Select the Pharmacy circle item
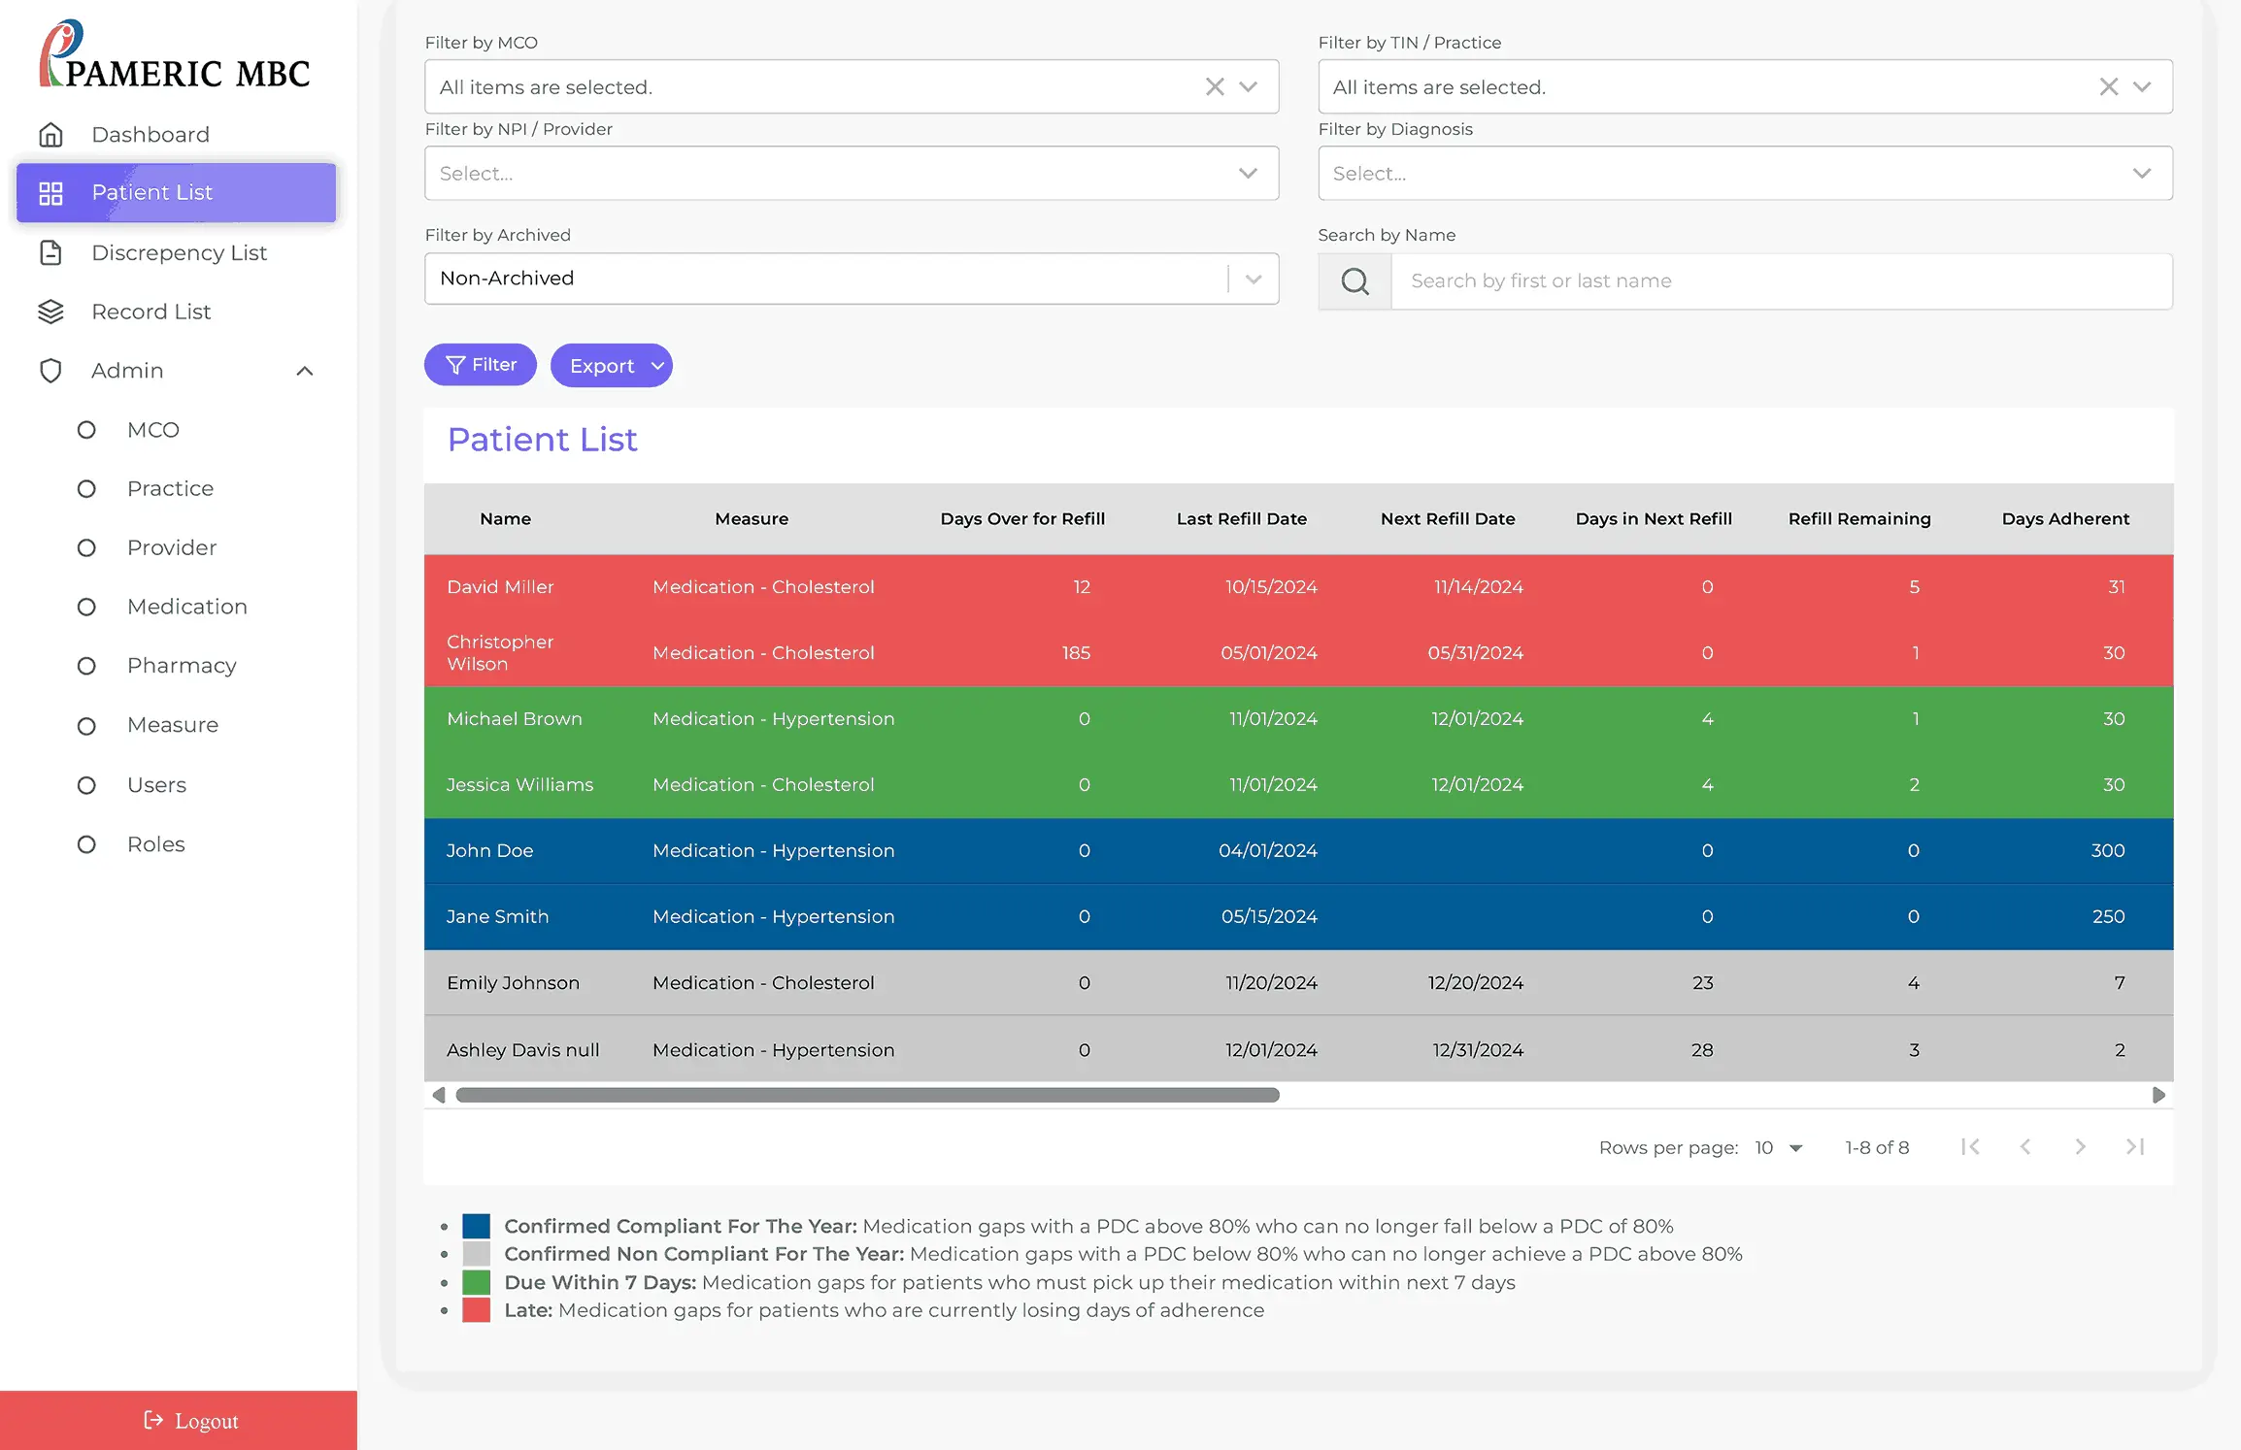Image resolution: width=2241 pixels, height=1450 pixels. [86, 666]
